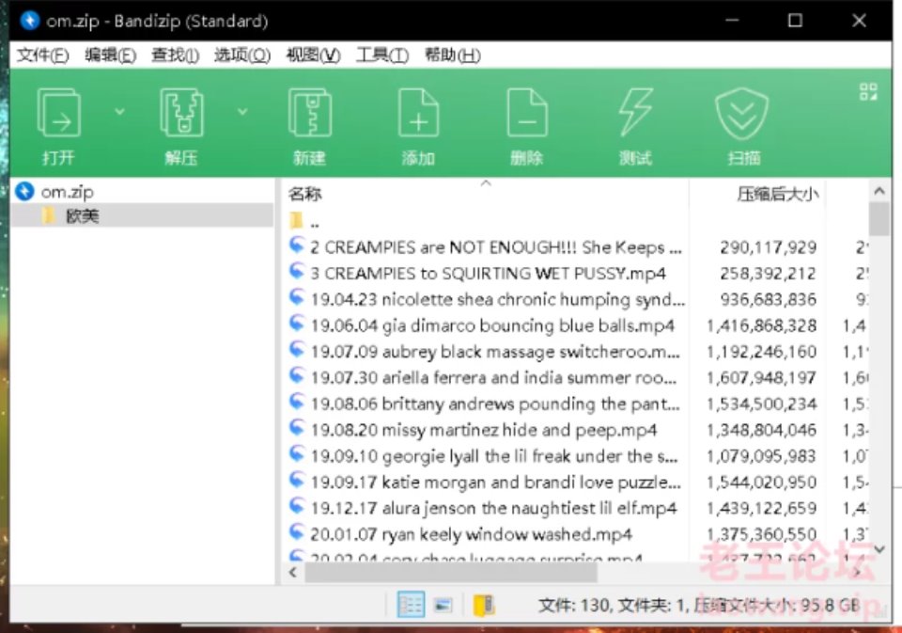Viewport: 902px width, 633px height.
Task: Switch to details list view icon in status bar
Action: (x=411, y=605)
